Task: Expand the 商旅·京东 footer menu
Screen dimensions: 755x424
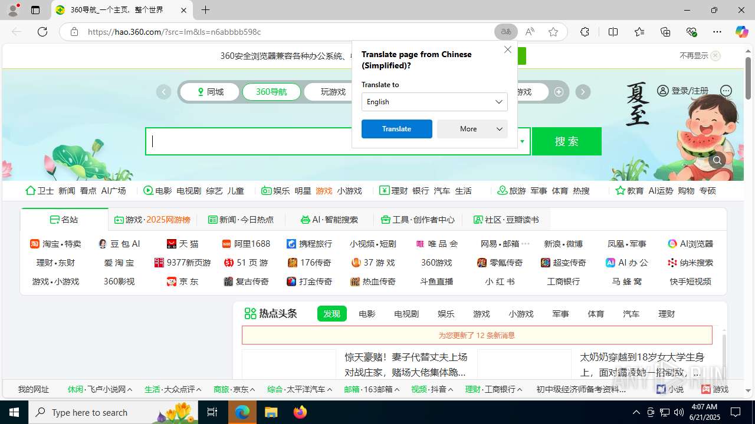Action: [x=234, y=389]
